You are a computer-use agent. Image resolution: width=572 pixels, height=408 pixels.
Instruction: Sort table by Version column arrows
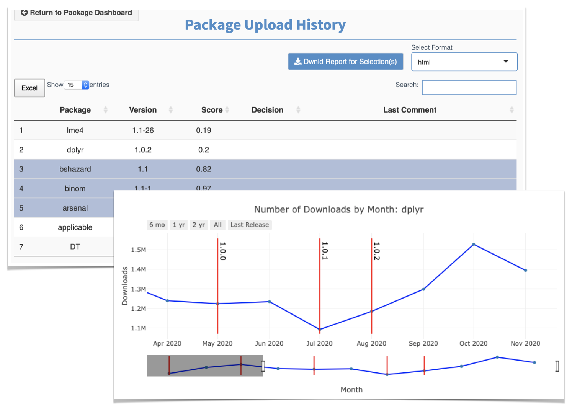(x=171, y=110)
